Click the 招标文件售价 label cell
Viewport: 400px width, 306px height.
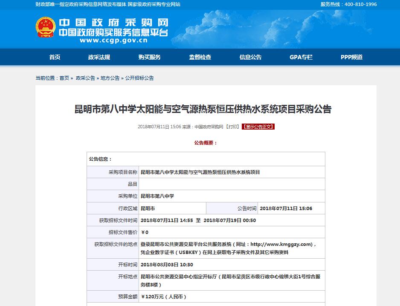click(x=113, y=232)
